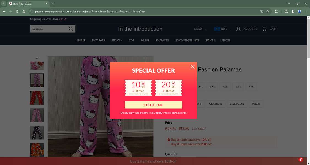
Task: Open TWO PIECES SETS menu
Action: pos(187,40)
